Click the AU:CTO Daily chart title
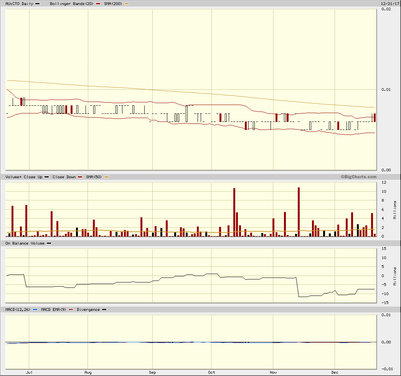The image size is (401, 376). click(x=20, y=3)
